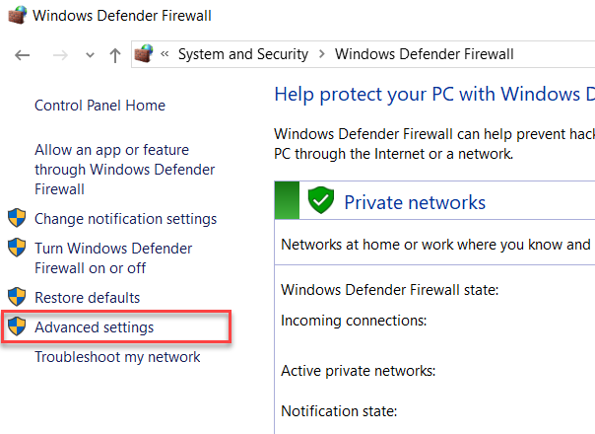Click the Forward navigation arrow
Screen dimensions: 595x434
point(59,55)
